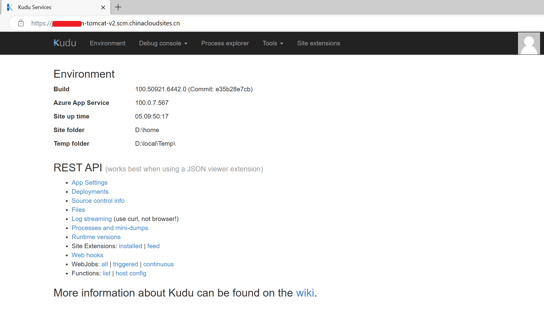Expand the Tools dropdown menu

pyautogui.click(x=273, y=43)
